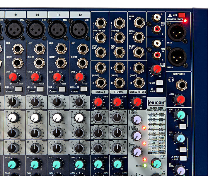Click the AUX2 MST blue knob
Image resolution: width=208 pixels, height=176 pixels.
click(x=180, y=138)
